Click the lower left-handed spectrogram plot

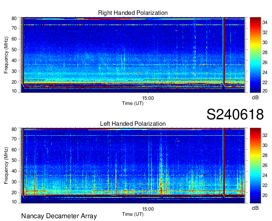(x=133, y=166)
